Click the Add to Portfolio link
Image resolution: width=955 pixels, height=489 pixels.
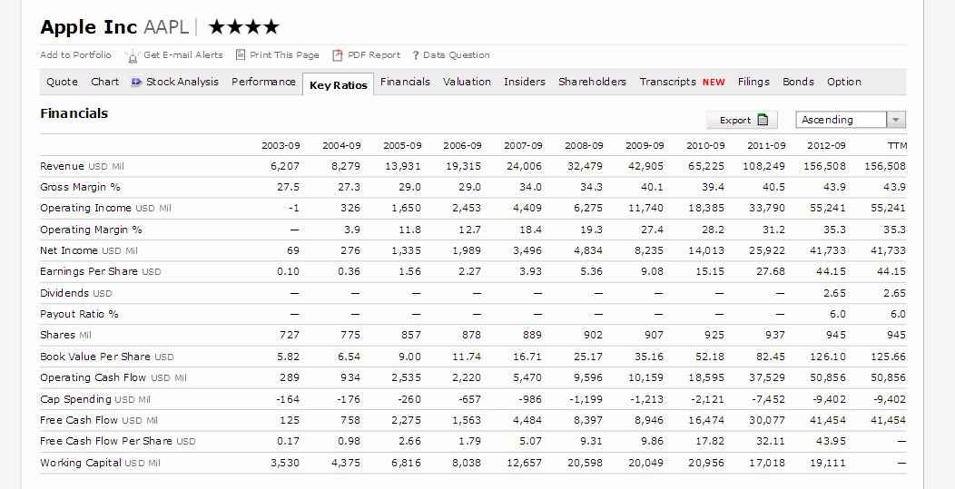coord(75,54)
